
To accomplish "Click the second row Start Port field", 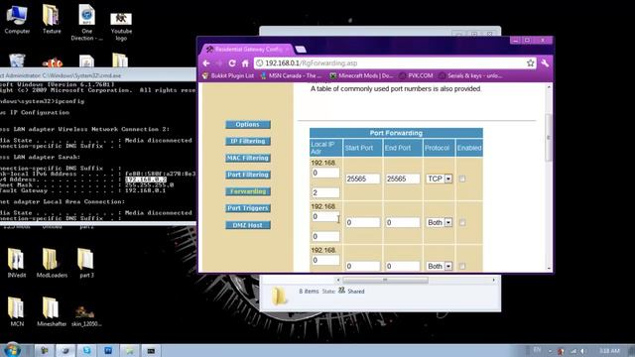I will click(362, 222).
